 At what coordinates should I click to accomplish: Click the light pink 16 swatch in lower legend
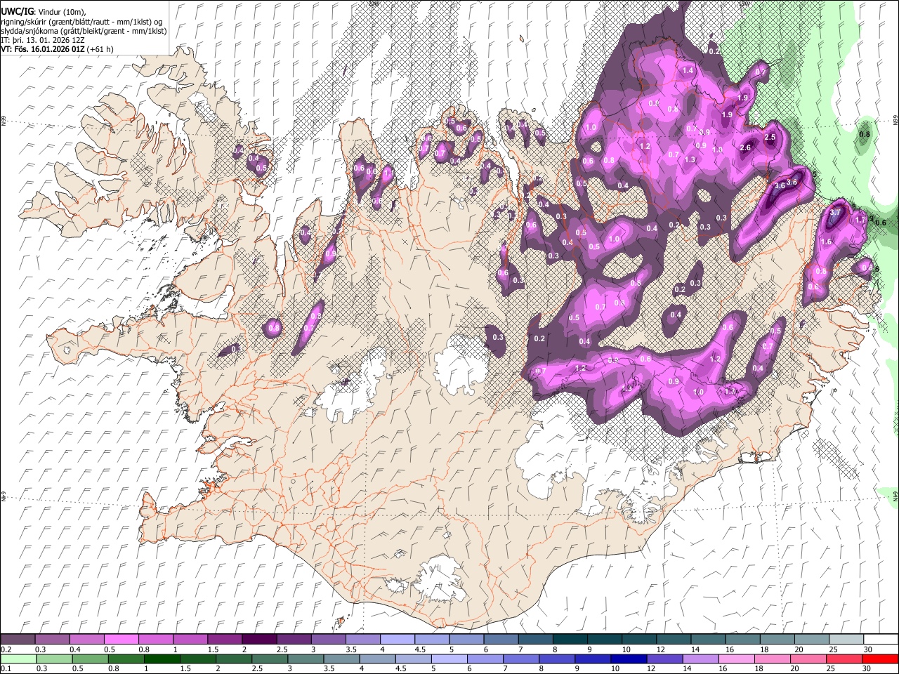(x=735, y=659)
